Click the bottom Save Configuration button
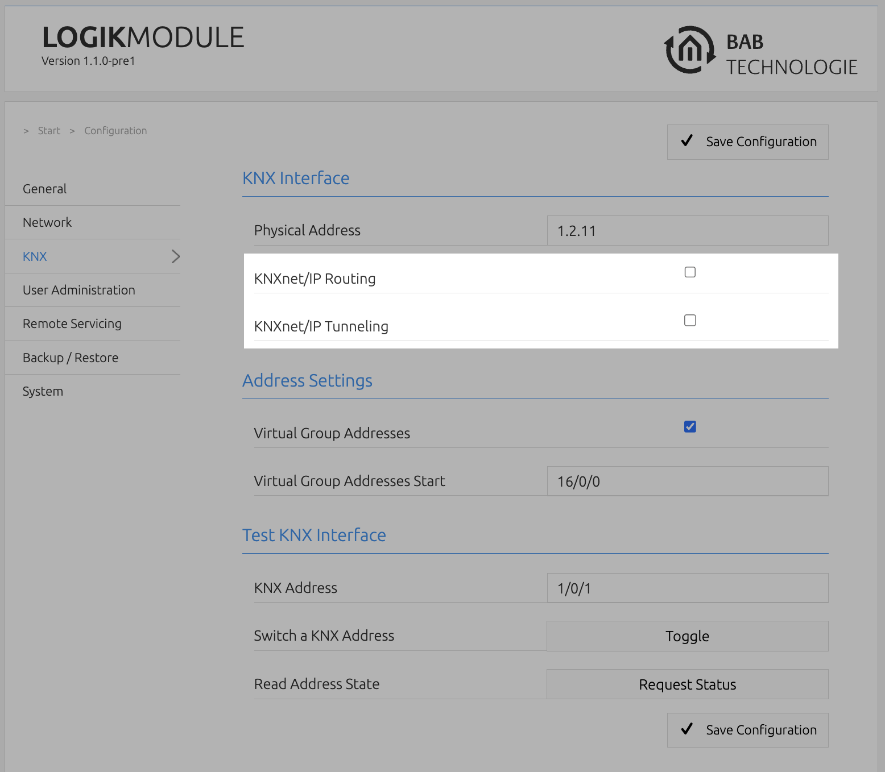 point(747,730)
